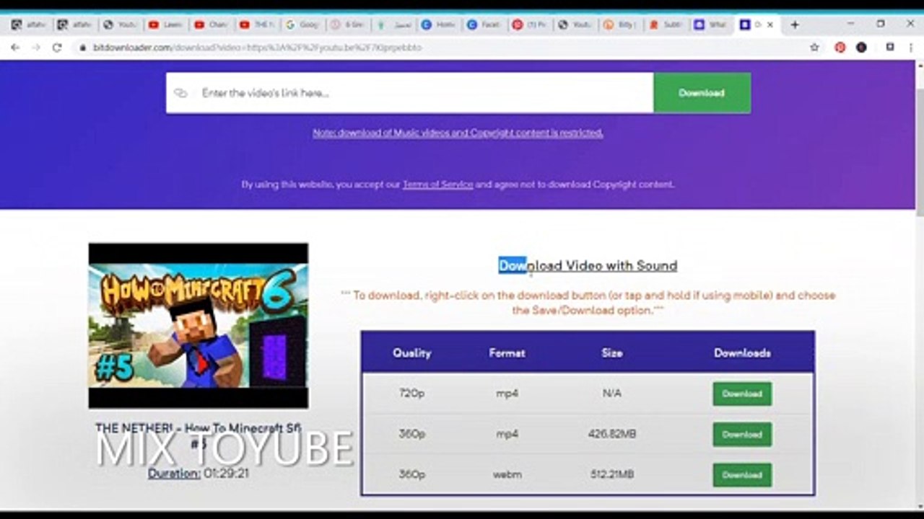Close the active bitdownloader tab

[x=770, y=25]
